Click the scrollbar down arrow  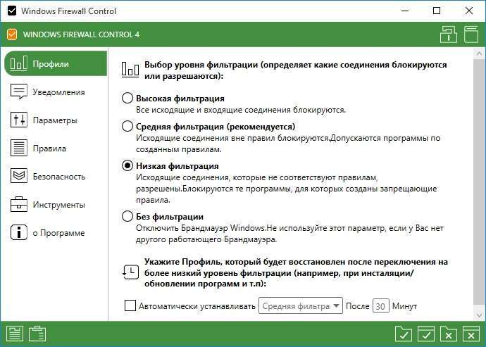(479, 316)
